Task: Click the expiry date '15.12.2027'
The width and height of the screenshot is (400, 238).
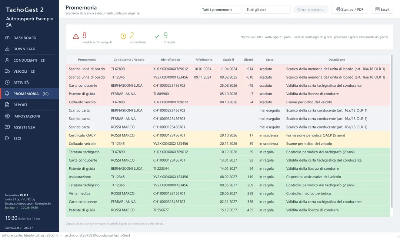Action: point(228,210)
